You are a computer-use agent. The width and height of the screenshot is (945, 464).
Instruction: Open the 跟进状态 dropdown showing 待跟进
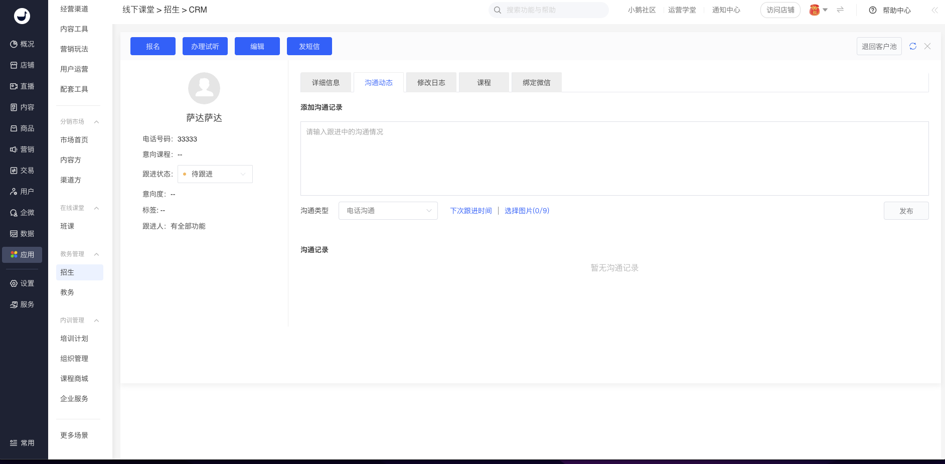click(215, 174)
